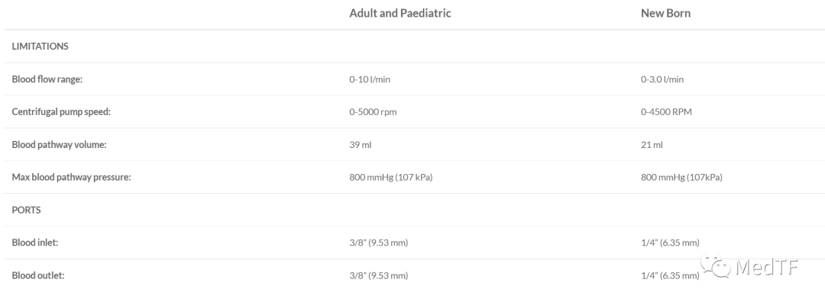This screenshot has width=825, height=302.
Task: Select the New Born column header
Action: coord(665,13)
